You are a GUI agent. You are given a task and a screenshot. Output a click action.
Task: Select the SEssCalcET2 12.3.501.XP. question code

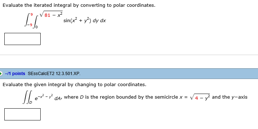point(54,74)
